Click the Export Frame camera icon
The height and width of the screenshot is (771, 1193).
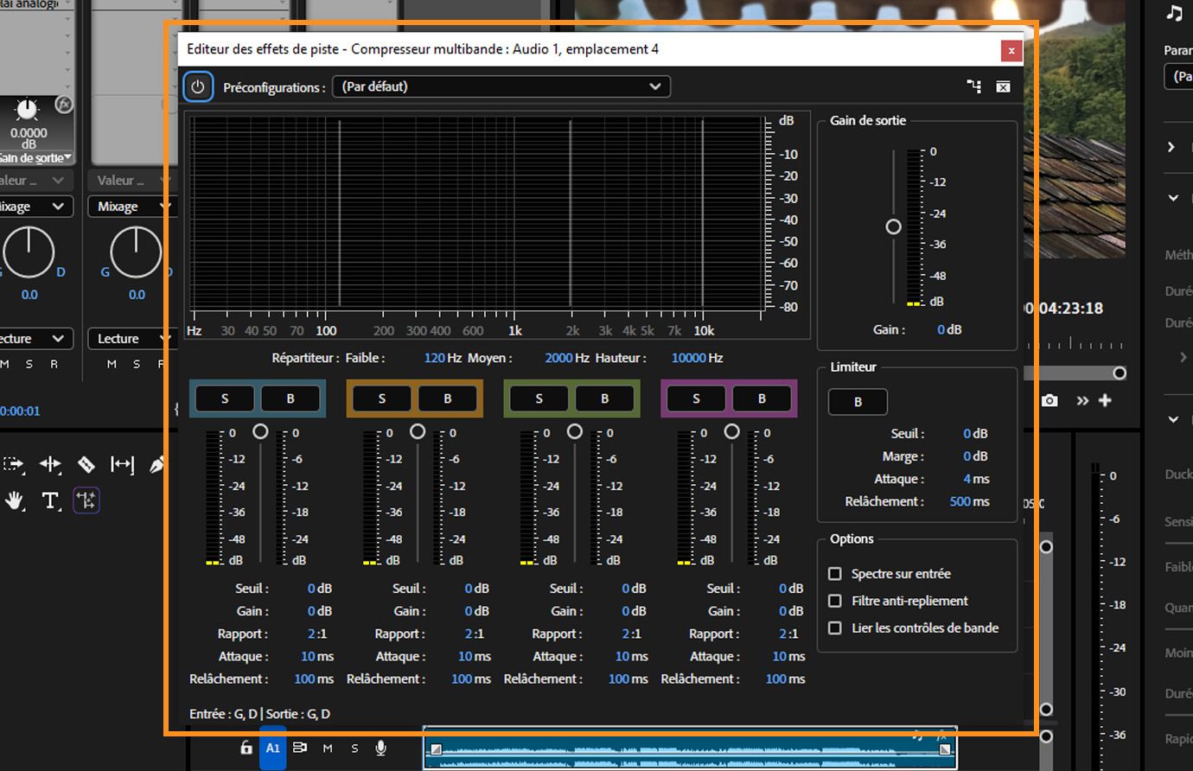1049,400
